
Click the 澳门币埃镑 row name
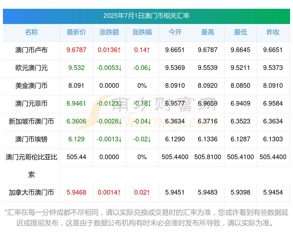[x=31, y=139]
